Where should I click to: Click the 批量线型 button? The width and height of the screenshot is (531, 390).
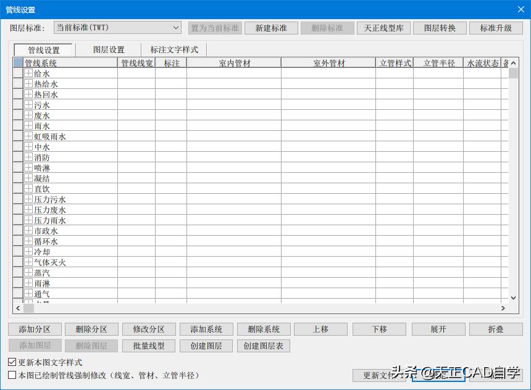point(149,346)
